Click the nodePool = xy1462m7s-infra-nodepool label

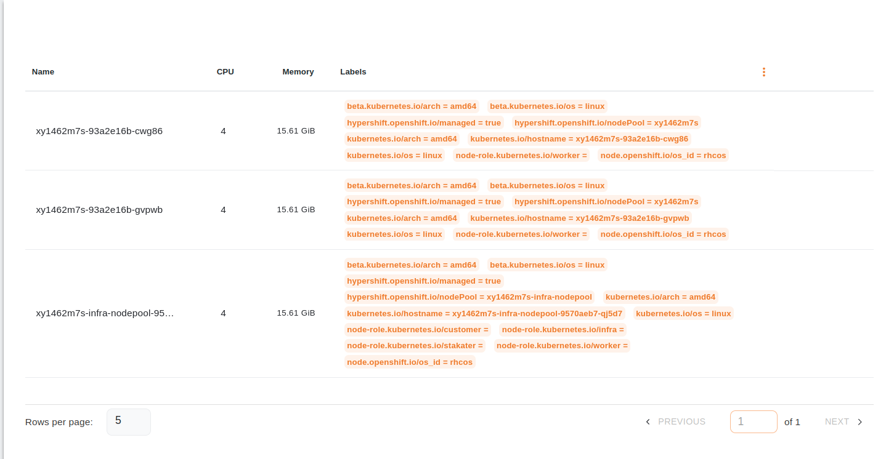coord(469,297)
